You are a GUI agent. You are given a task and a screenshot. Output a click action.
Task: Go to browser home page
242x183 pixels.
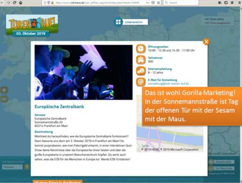(21, 2)
